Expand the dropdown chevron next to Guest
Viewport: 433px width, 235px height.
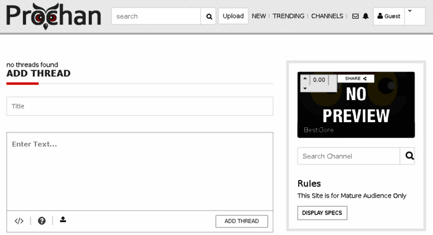(410, 11)
